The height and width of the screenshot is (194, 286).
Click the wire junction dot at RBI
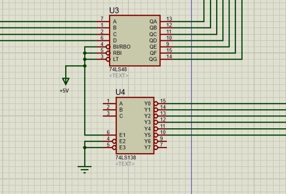coord(85,53)
